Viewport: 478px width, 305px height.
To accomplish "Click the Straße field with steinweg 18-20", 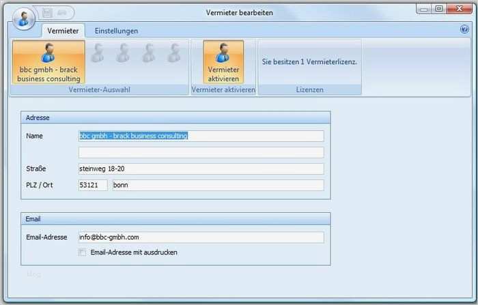I will click(x=201, y=169).
